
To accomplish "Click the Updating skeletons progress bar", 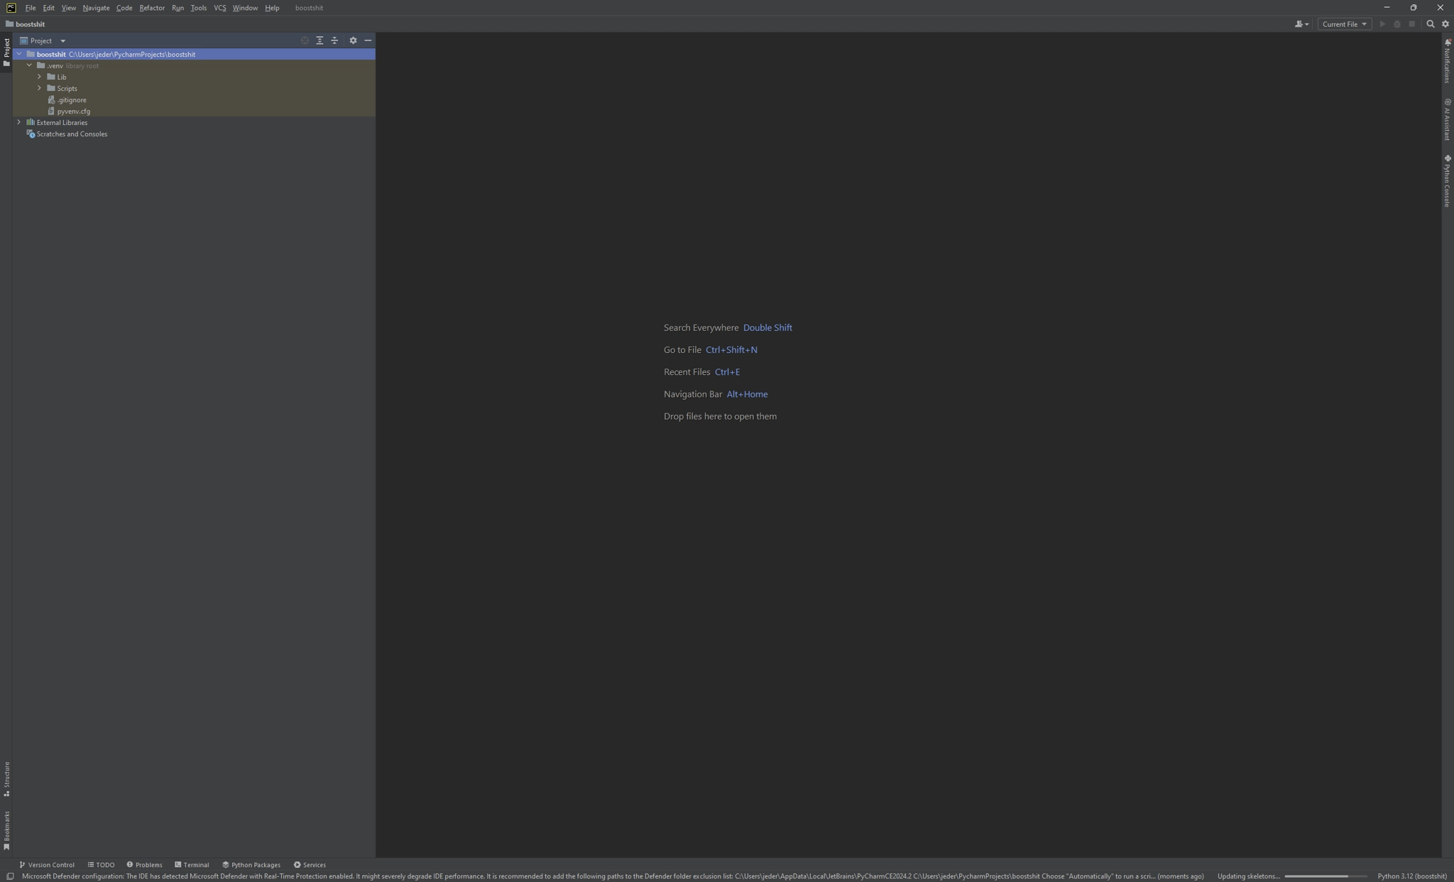I will 1325,876.
